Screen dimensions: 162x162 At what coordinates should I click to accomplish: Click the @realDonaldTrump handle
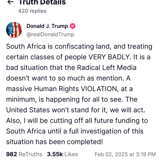click(50, 34)
